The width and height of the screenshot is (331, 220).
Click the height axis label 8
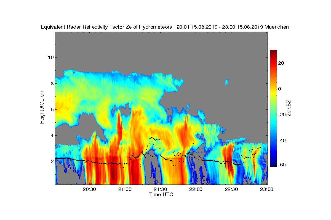[x=52, y=83]
